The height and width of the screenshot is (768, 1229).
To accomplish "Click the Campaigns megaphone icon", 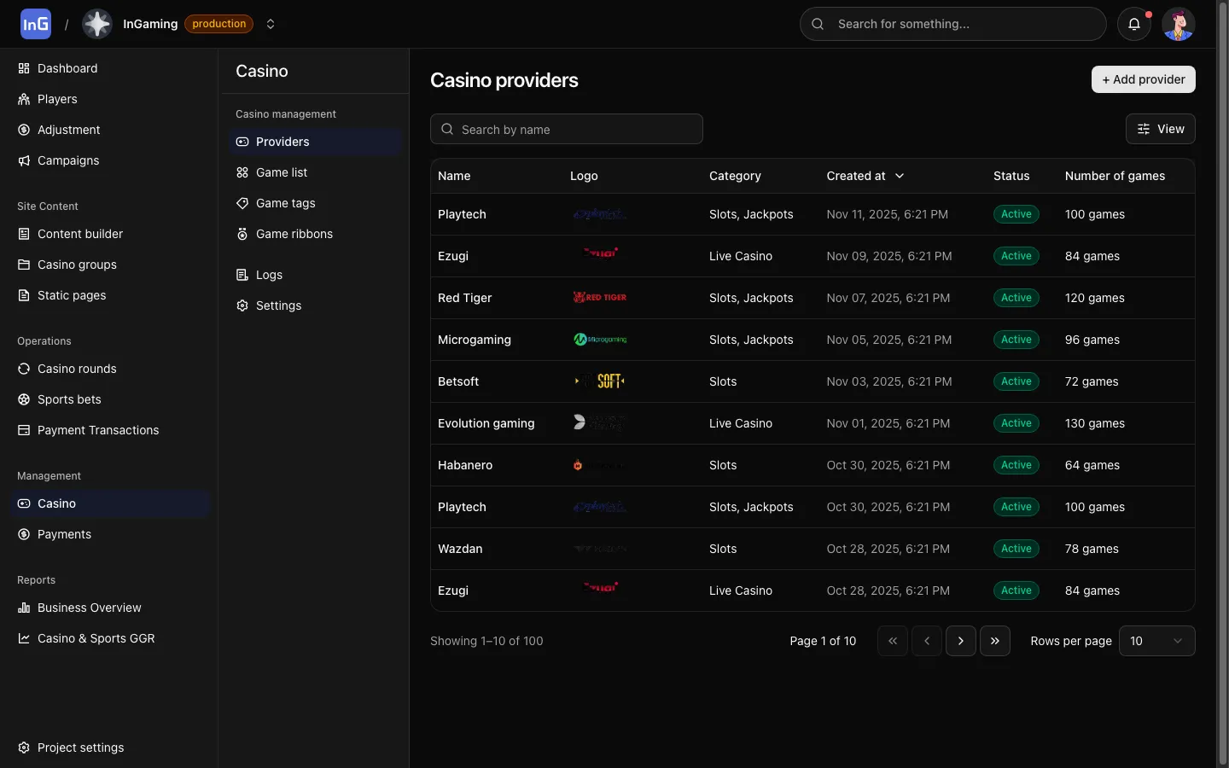I will 23,160.
